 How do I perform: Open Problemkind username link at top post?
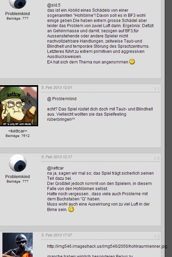click(18, 14)
